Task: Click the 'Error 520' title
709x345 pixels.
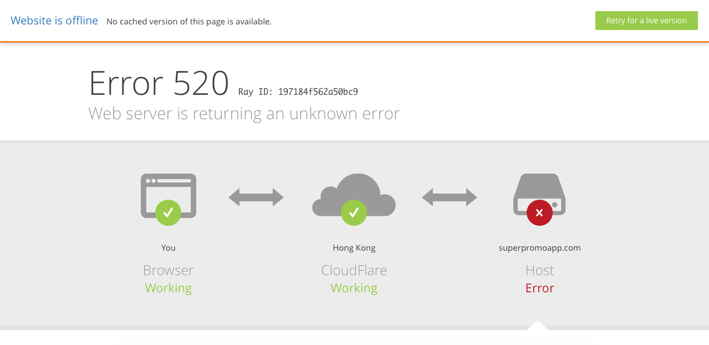Action: tap(159, 83)
